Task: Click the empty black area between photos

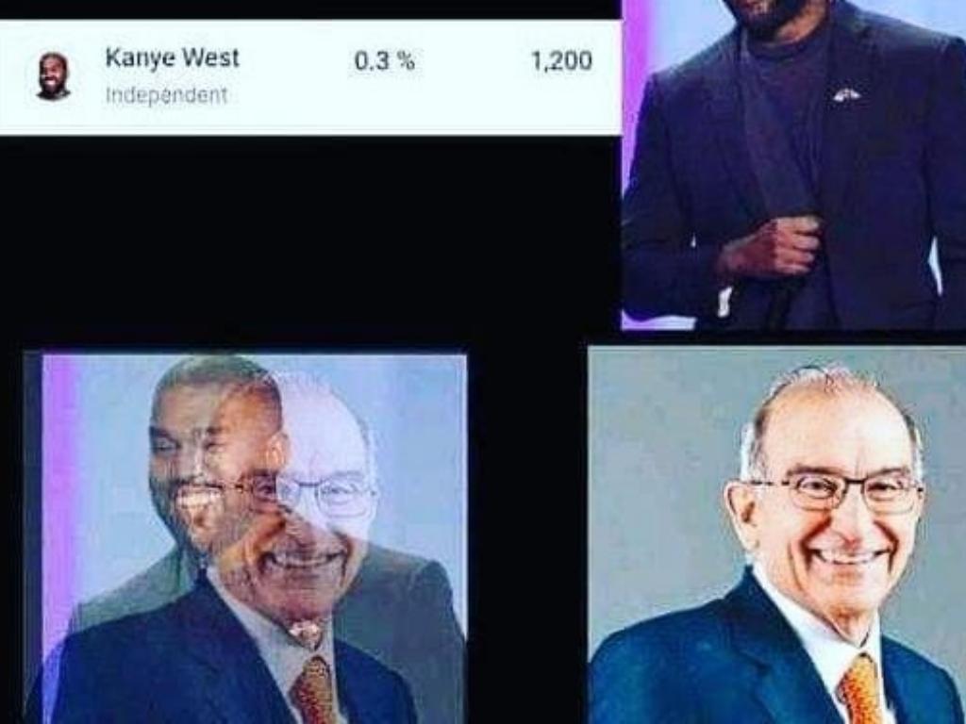Action: [308, 240]
